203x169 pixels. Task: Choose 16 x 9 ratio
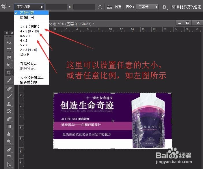tap(31, 54)
